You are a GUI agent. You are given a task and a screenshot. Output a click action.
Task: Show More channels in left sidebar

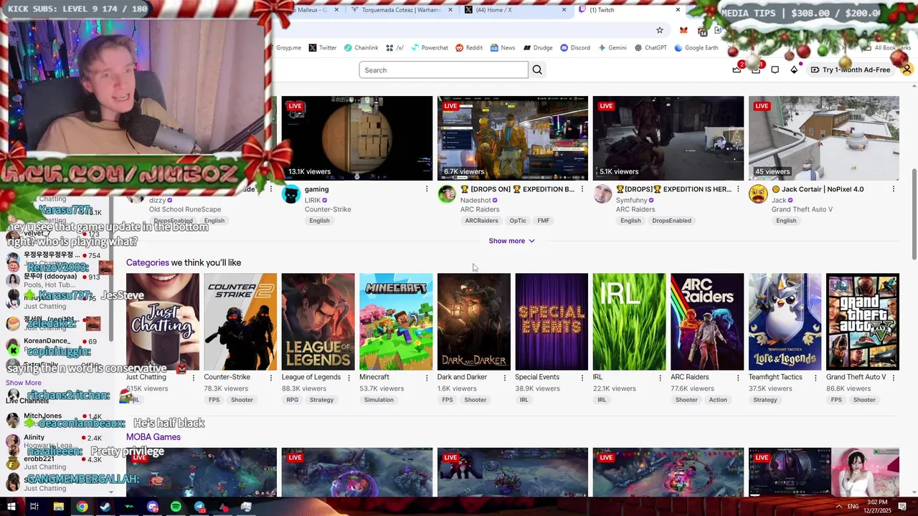click(x=24, y=383)
